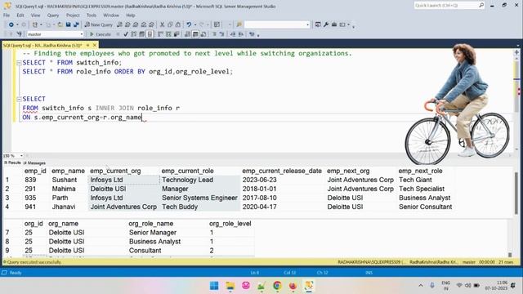Click the Copy icon in toolbar

pyautogui.click(x=170, y=24)
